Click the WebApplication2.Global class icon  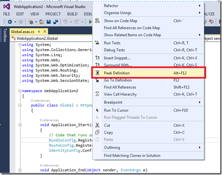pyautogui.click(x=14, y=38)
